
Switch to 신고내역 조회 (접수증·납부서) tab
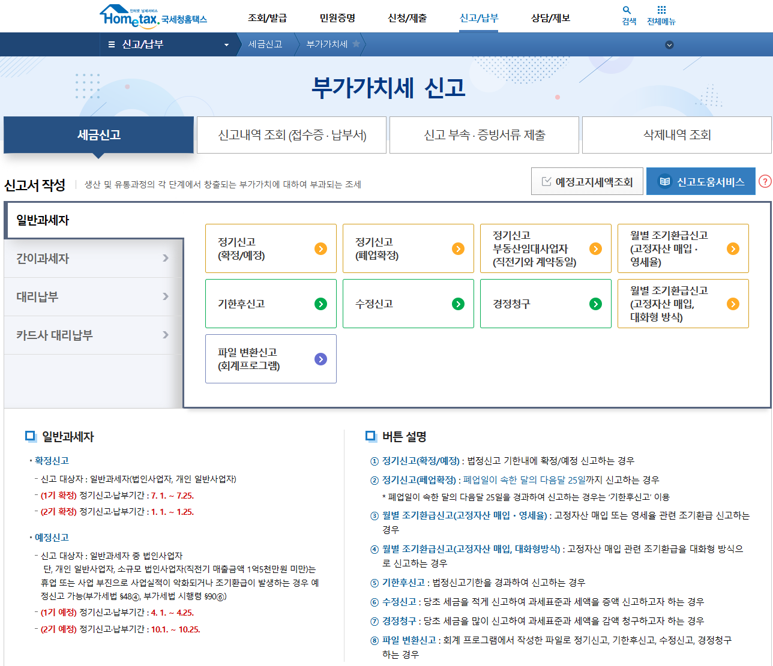coord(291,134)
